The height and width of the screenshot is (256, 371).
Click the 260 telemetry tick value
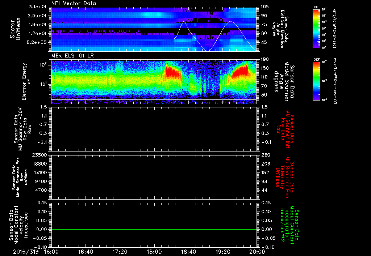265,155
